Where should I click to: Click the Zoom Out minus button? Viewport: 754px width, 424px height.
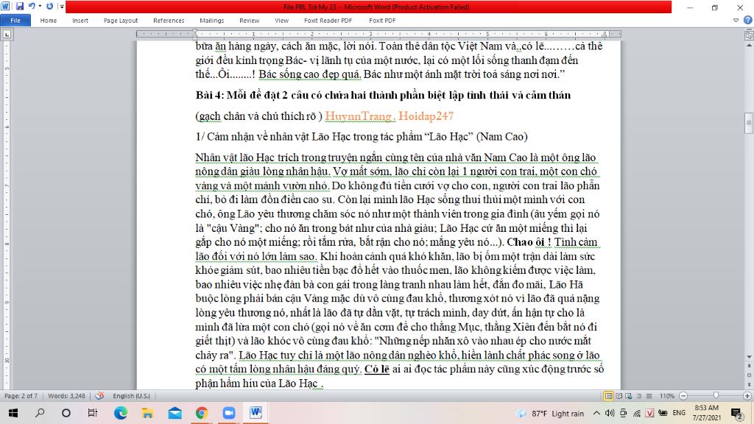point(683,396)
